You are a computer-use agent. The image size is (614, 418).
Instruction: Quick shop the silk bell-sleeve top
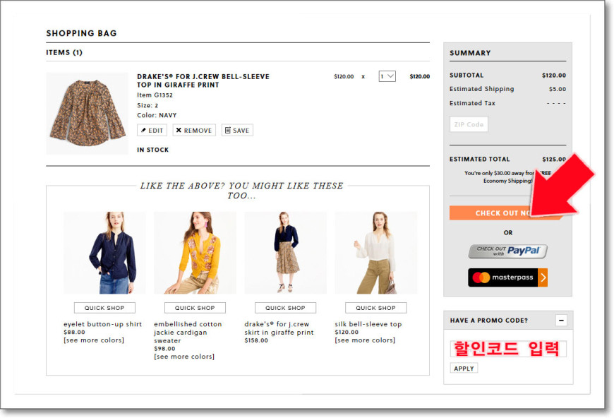(376, 308)
